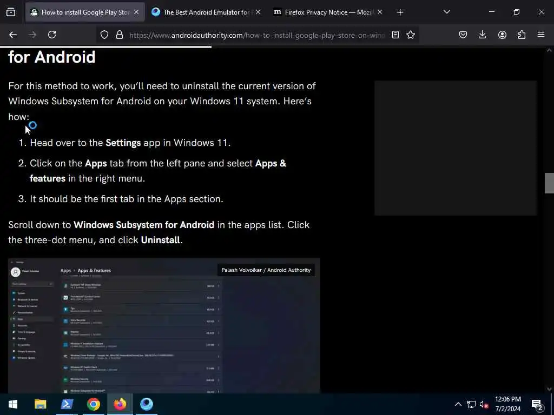Open the Downloads panel
554x415 pixels.
pos(482,35)
